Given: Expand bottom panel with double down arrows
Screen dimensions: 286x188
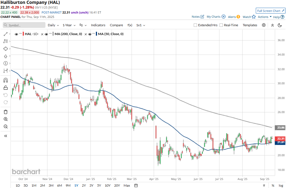Looking at the screenshot, I should coord(264,186).
